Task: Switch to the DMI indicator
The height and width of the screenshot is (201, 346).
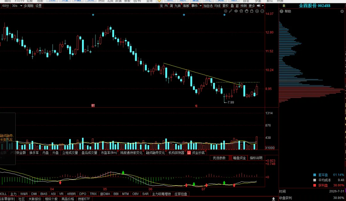Action: [x=34, y=194]
